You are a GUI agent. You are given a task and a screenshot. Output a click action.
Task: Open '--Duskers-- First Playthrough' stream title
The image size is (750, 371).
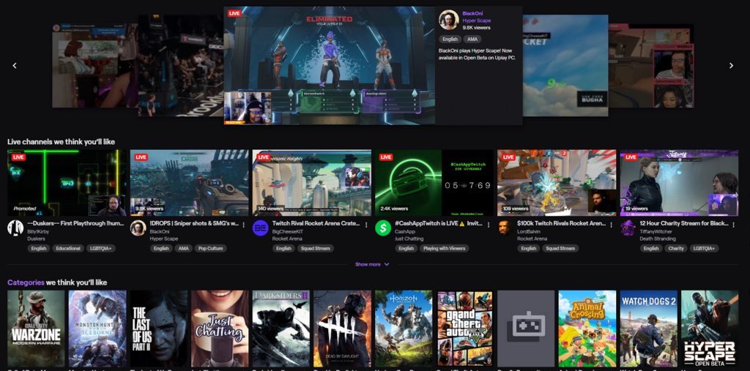75,223
